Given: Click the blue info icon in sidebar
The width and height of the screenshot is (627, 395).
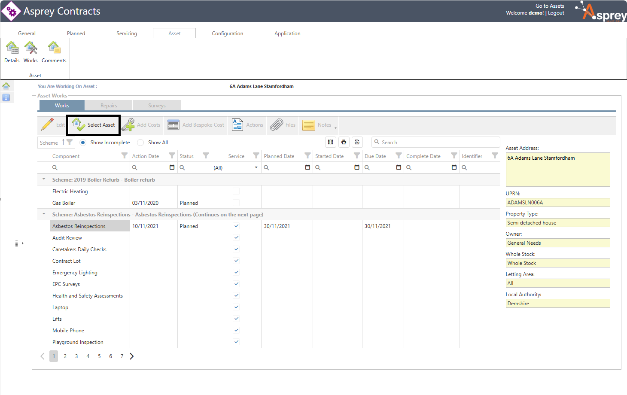Looking at the screenshot, I should pyautogui.click(x=6, y=97).
